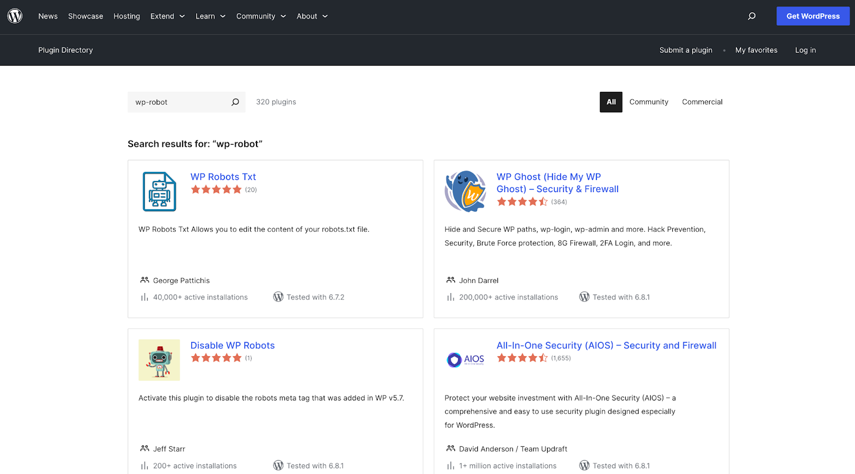This screenshot has height=474, width=855.
Task: Click author icon beside Jeff Starr
Action: point(145,449)
